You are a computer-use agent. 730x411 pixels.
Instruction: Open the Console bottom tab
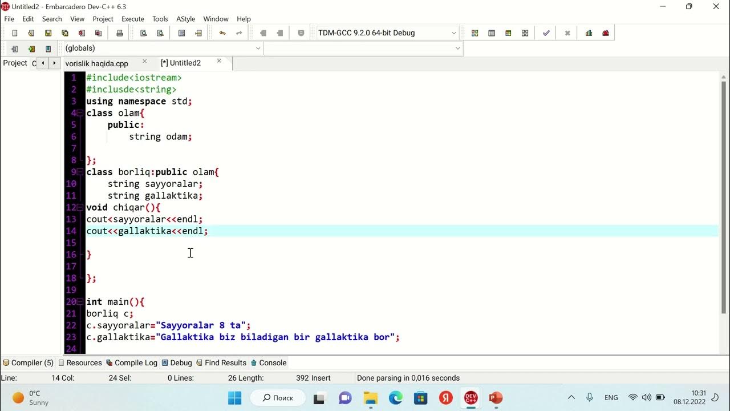coord(269,362)
